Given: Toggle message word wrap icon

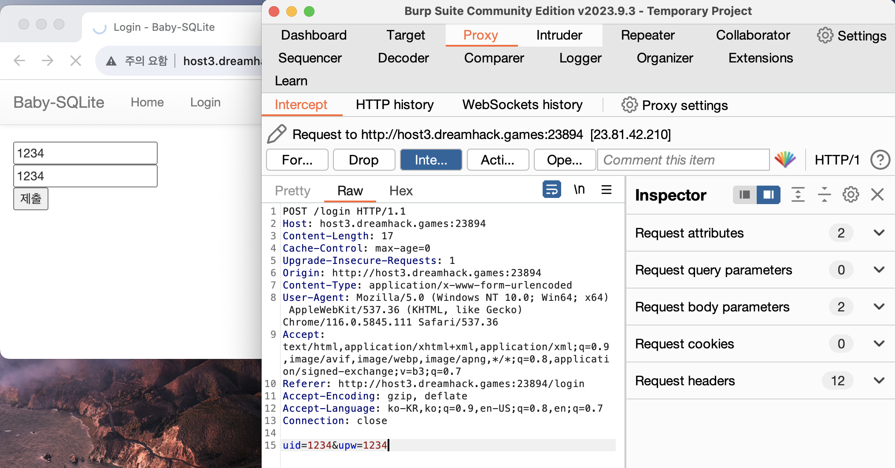Looking at the screenshot, I should pos(551,190).
